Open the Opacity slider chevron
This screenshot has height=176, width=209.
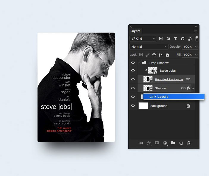pyautogui.click(x=196, y=47)
